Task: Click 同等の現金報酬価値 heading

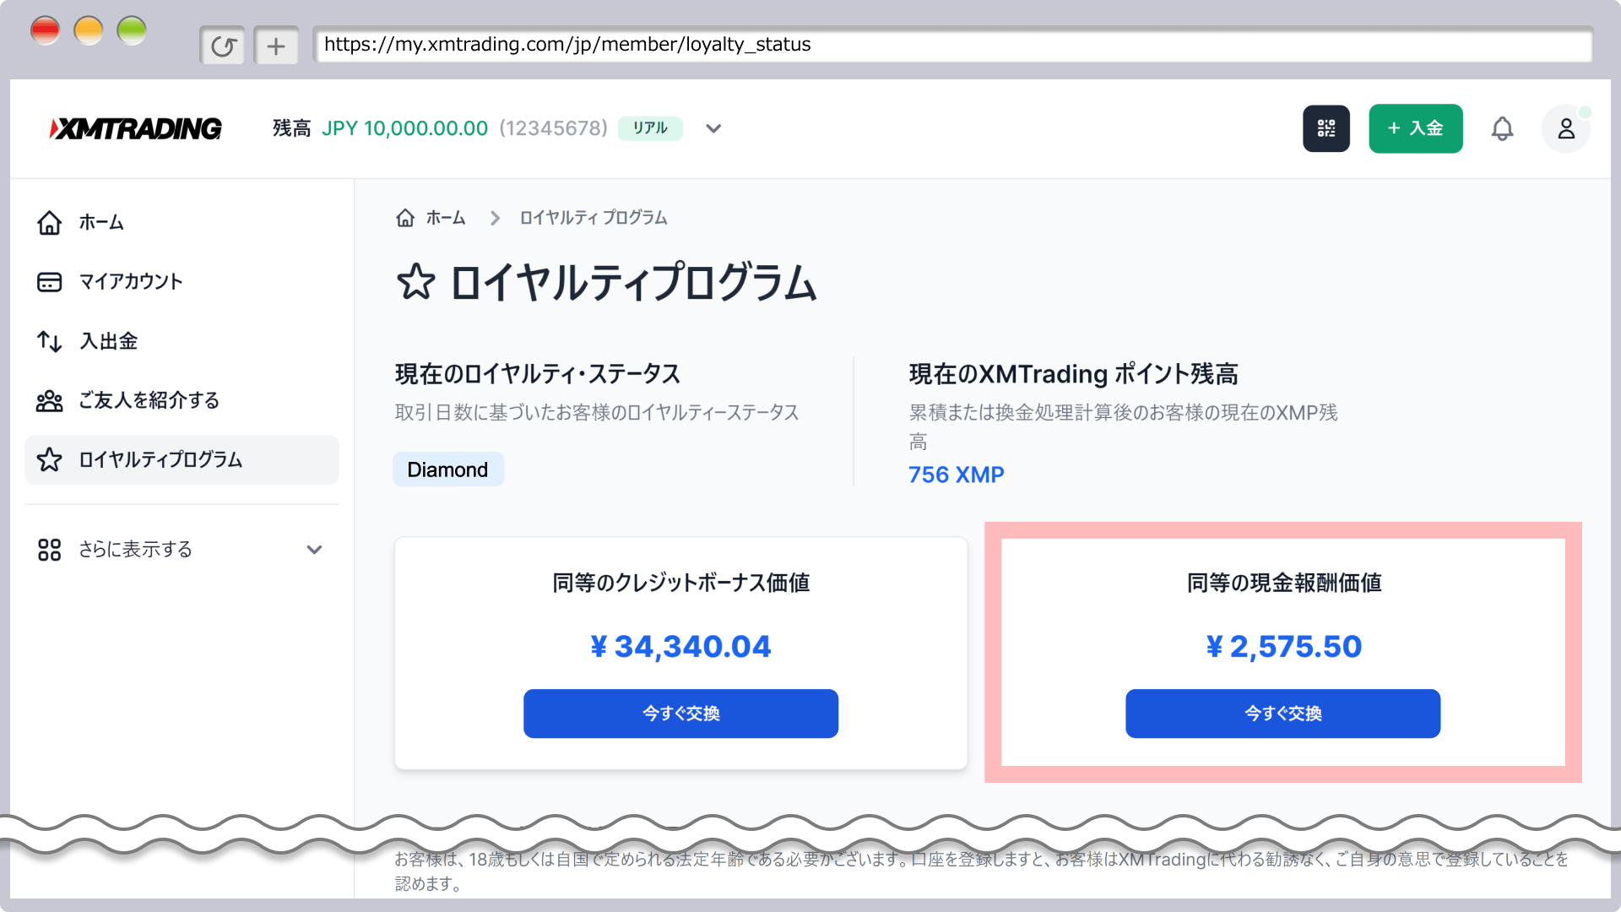Action: coord(1284,583)
